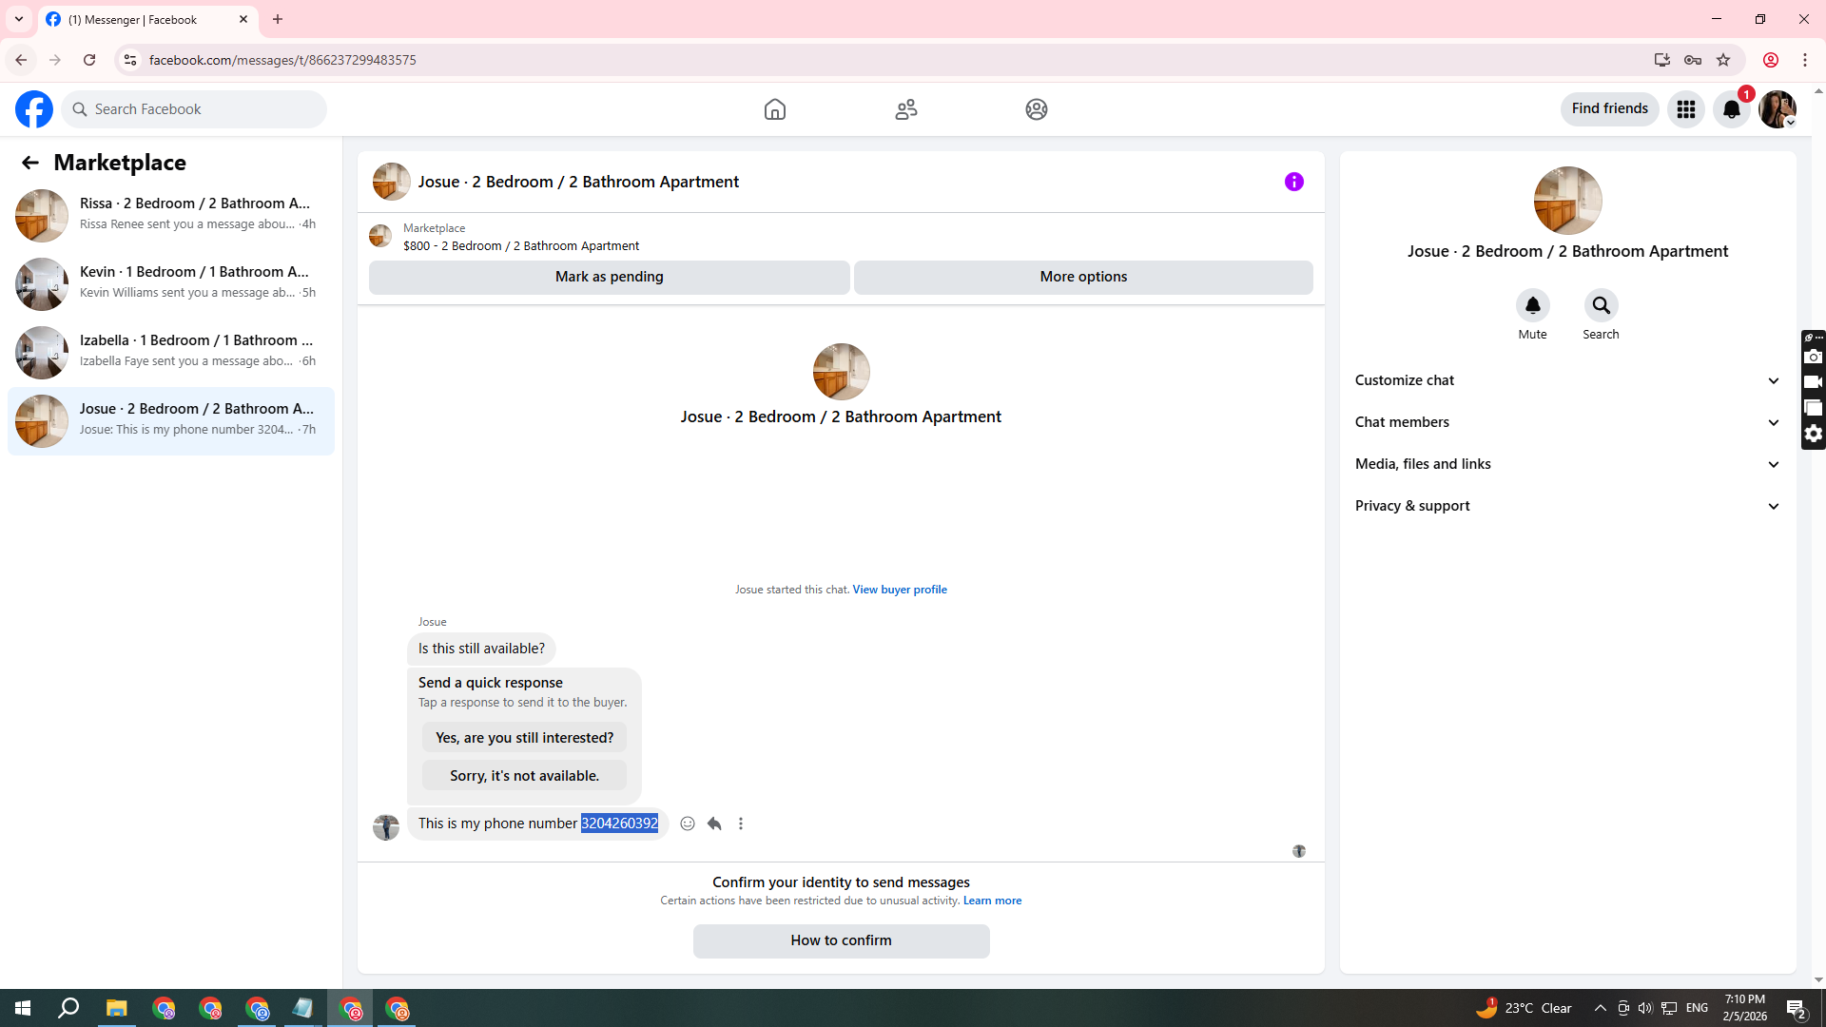Reply to the phone number message
The image size is (1826, 1027).
pyautogui.click(x=714, y=824)
